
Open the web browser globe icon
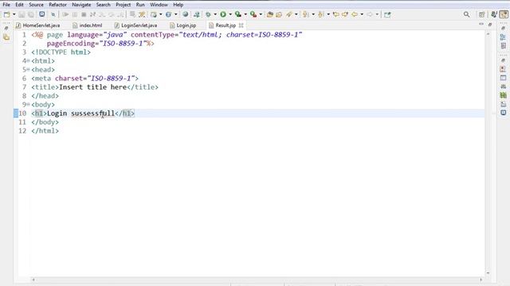185,14
